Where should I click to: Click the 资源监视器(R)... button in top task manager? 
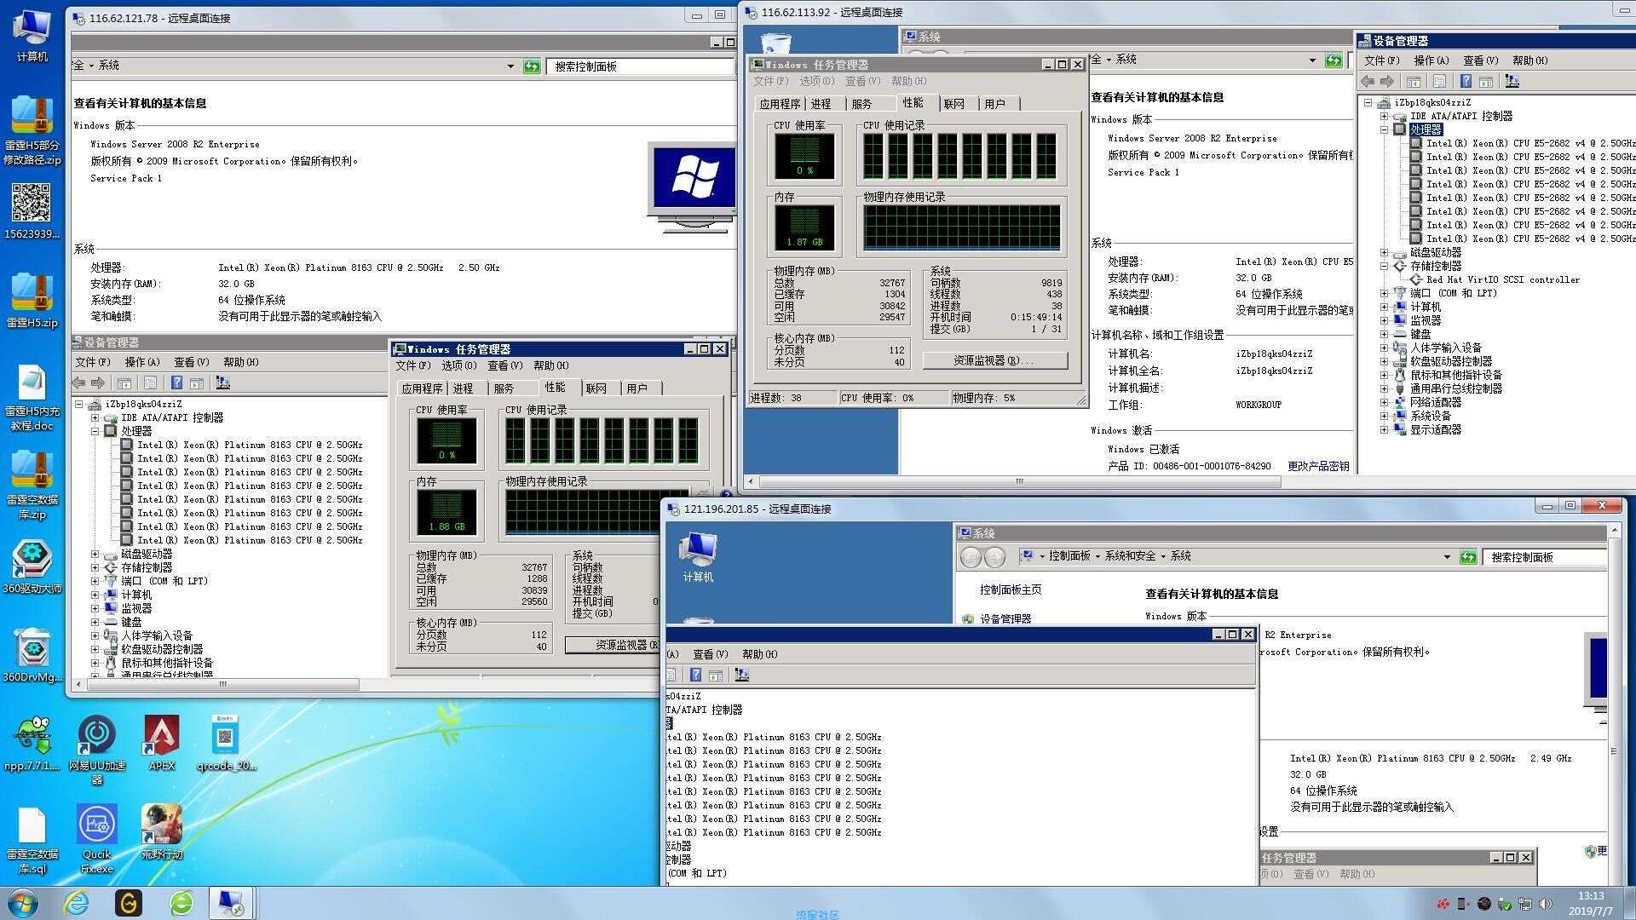(x=994, y=361)
